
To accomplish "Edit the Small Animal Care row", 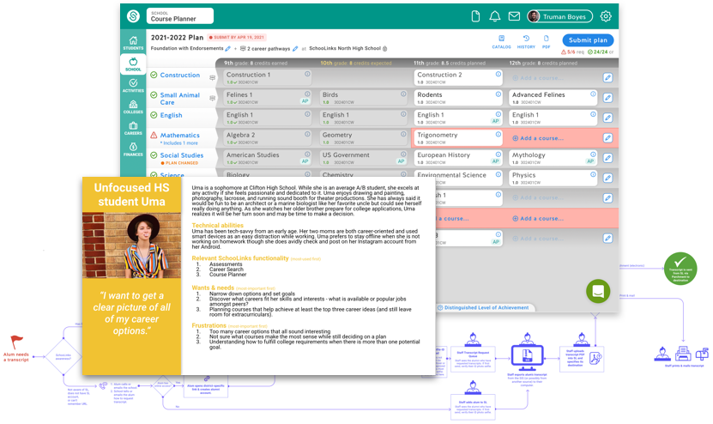I will (607, 98).
